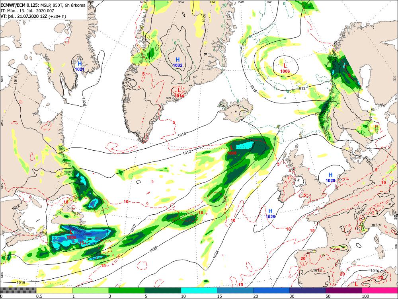Click the low pressure L 1004 label

[71, 235]
